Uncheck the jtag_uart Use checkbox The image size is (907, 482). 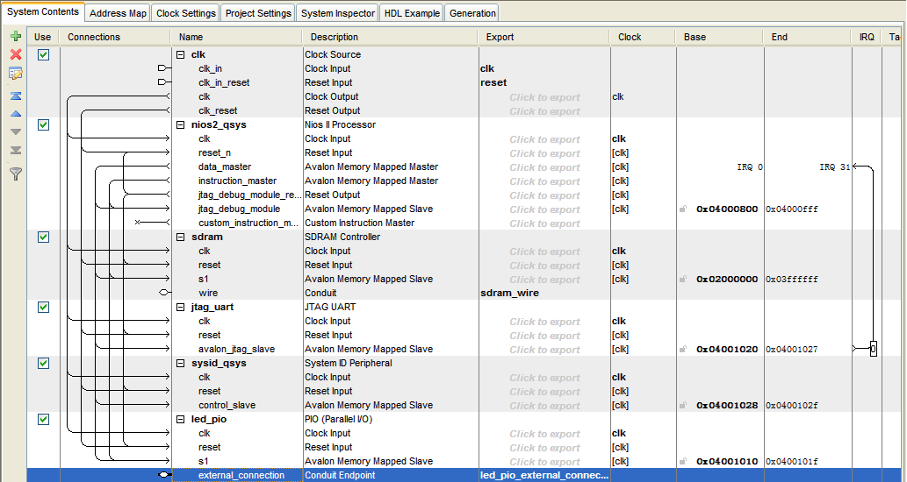pos(43,307)
